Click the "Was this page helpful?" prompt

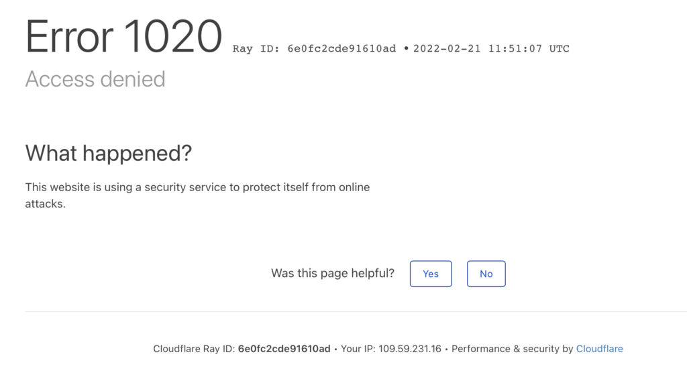333,273
